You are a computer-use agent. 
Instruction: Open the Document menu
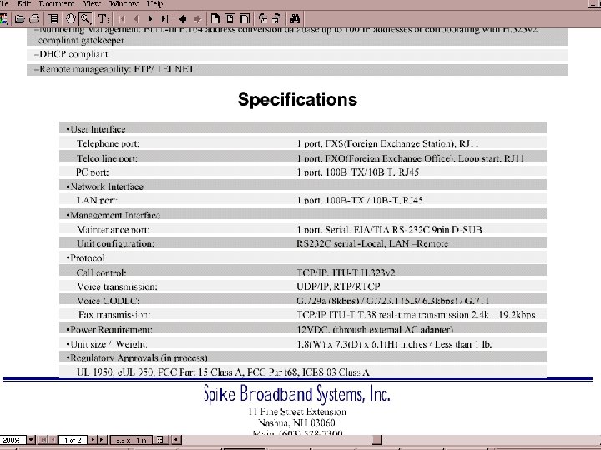pyautogui.click(x=57, y=4)
